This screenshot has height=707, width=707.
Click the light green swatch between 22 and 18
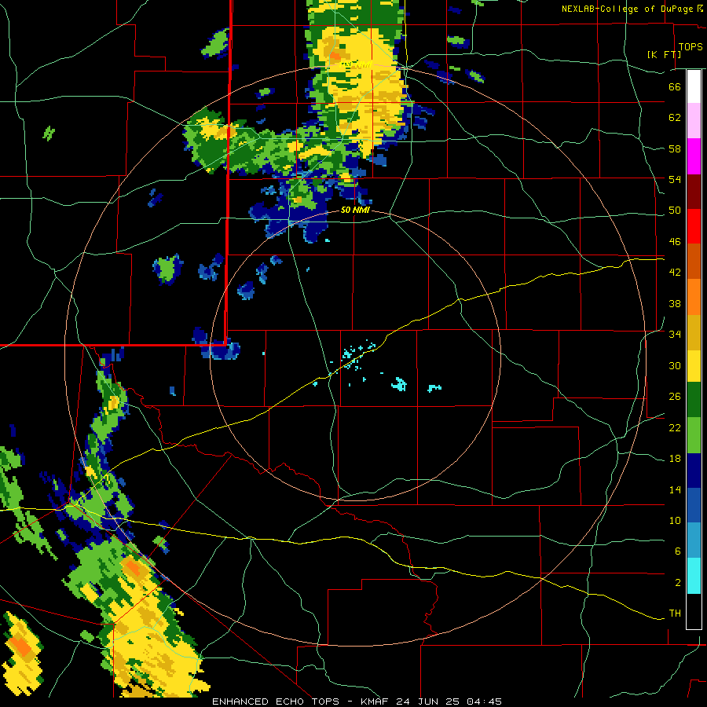(694, 435)
